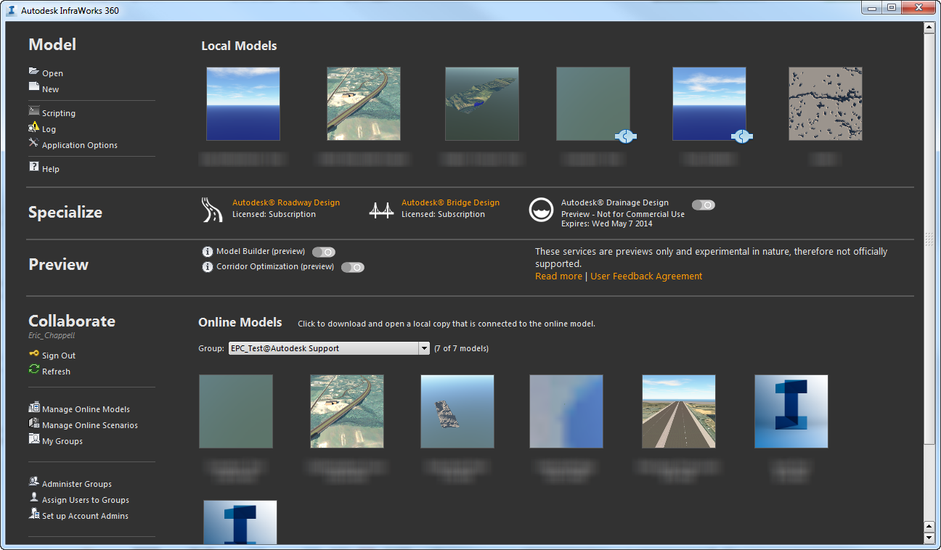Open Scripting via its console icon
941x550 pixels.
point(33,111)
